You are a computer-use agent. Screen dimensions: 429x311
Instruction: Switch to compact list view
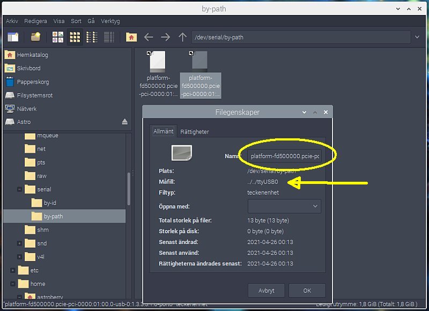tap(92, 37)
